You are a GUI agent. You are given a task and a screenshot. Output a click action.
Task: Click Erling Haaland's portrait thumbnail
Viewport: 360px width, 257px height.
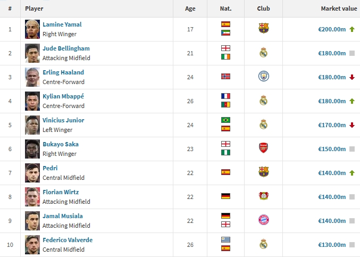point(32,77)
